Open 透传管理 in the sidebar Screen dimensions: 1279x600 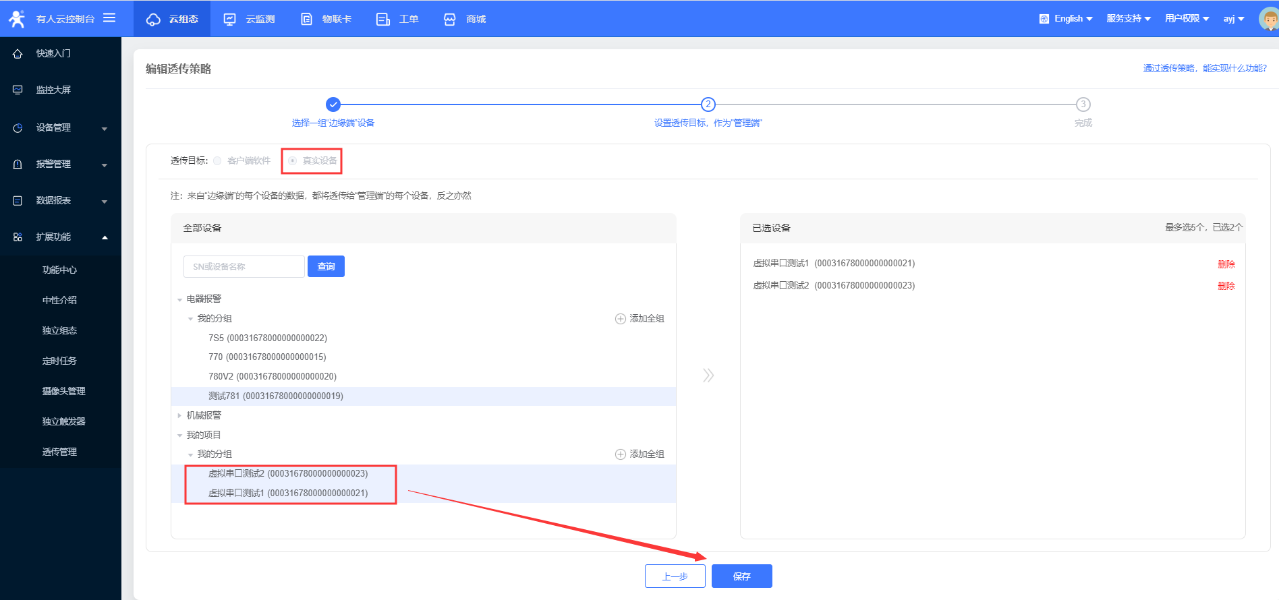[59, 452]
